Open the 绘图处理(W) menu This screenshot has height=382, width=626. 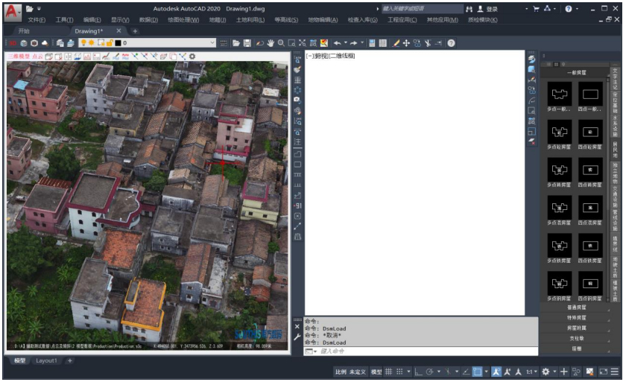coord(183,20)
